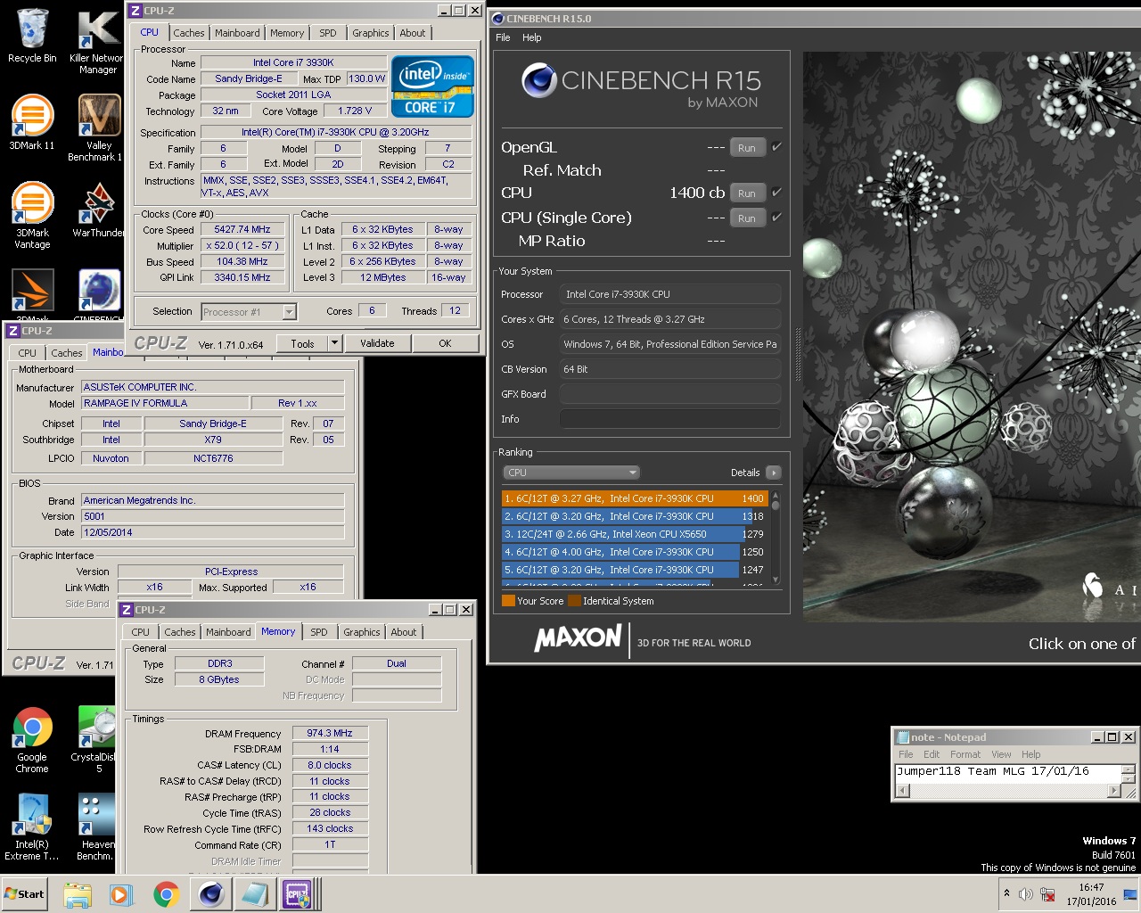Image resolution: width=1141 pixels, height=913 pixels.
Task: Launch Valley Benchmark desktop shortcut
Action: (97, 127)
